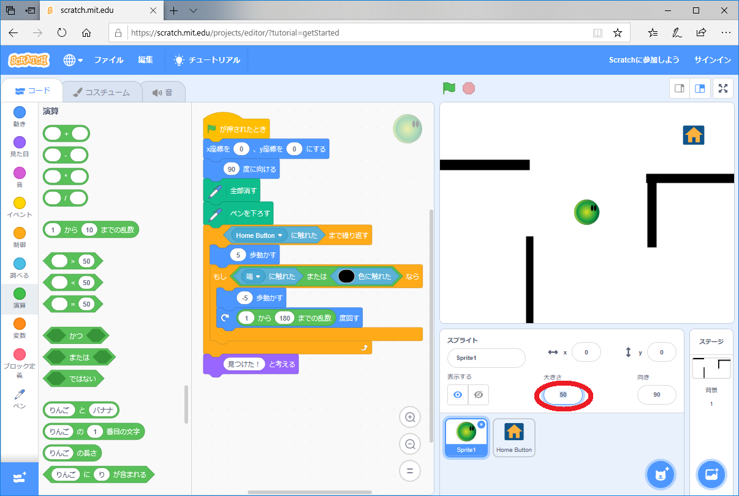This screenshot has height=496, width=739.
Task: Switch to the コスチューム tab
Action: click(x=101, y=93)
